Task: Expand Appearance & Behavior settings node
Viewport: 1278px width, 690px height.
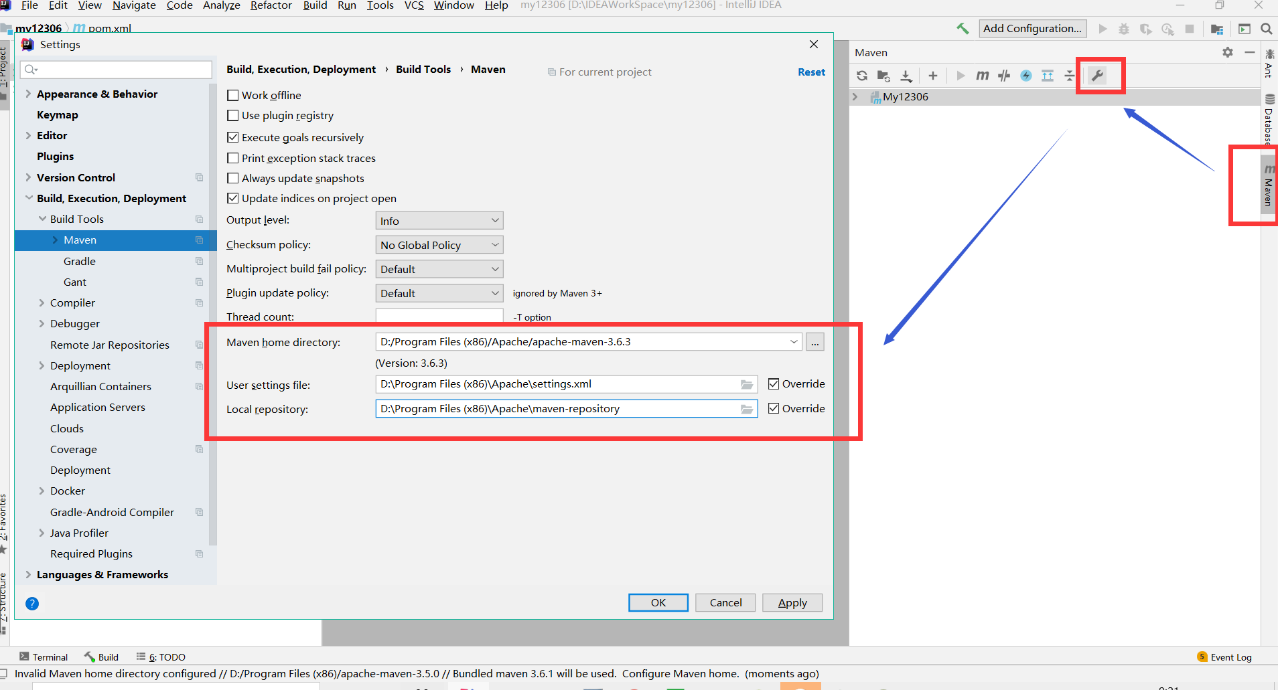Action: click(x=28, y=94)
